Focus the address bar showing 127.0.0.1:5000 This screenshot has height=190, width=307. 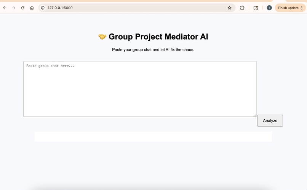point(137,8)
